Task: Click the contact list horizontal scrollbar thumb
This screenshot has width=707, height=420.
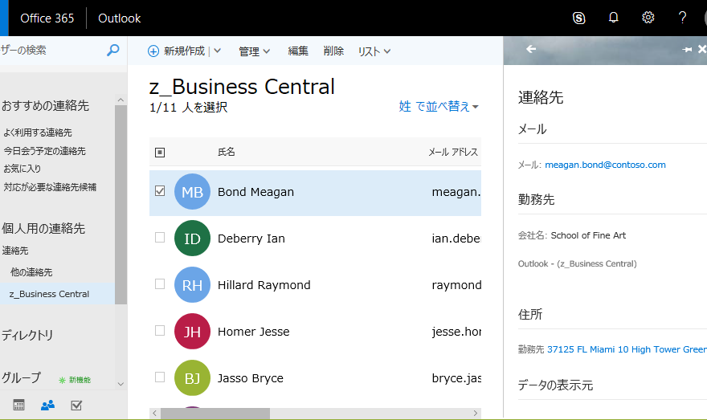Action: pos(215,414)
